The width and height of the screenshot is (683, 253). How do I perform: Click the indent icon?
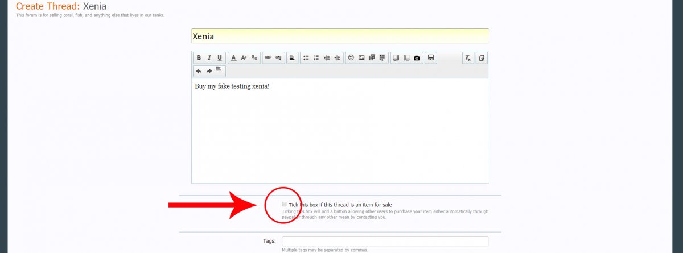[338, 58]
